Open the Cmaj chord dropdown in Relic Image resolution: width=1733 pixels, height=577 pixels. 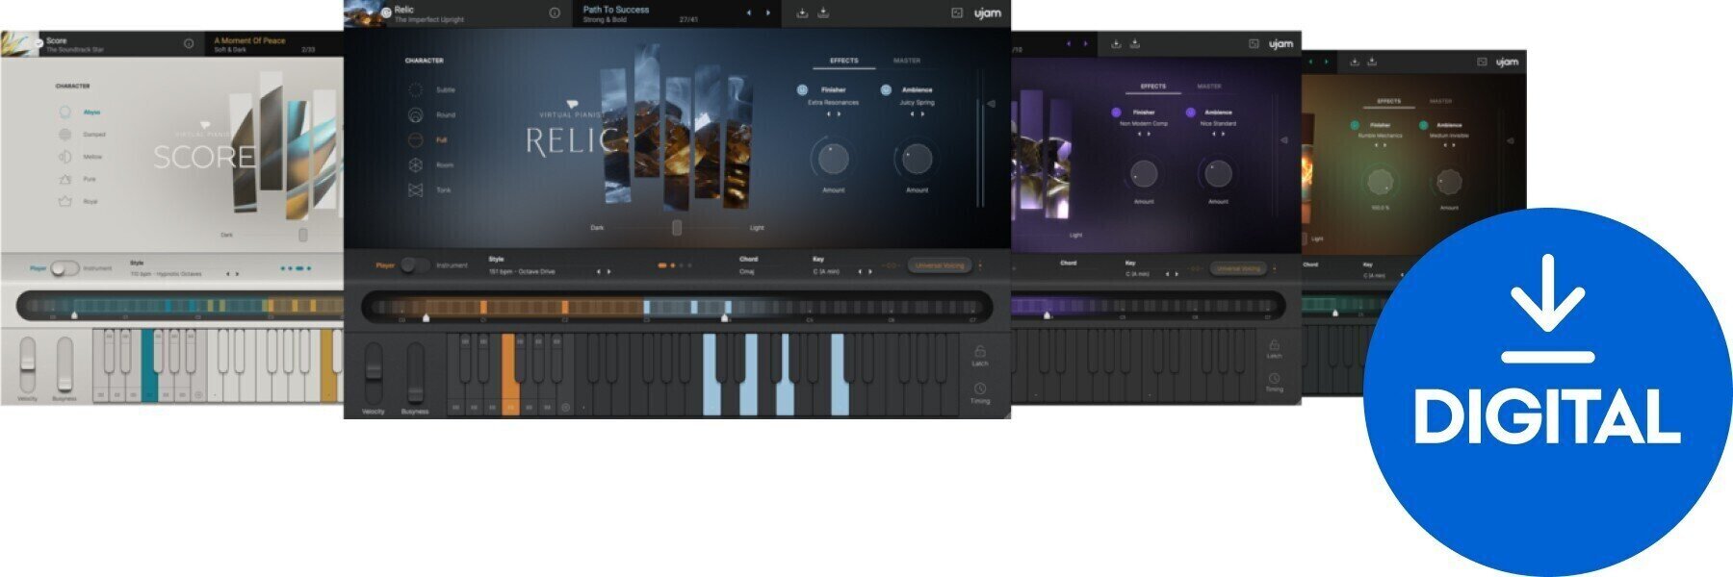point(747,272)
